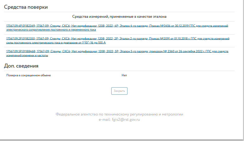
Task: Click the 'Федеральное агентство по техническому регулированию' footer text
Action: click(x=106, y=114)
